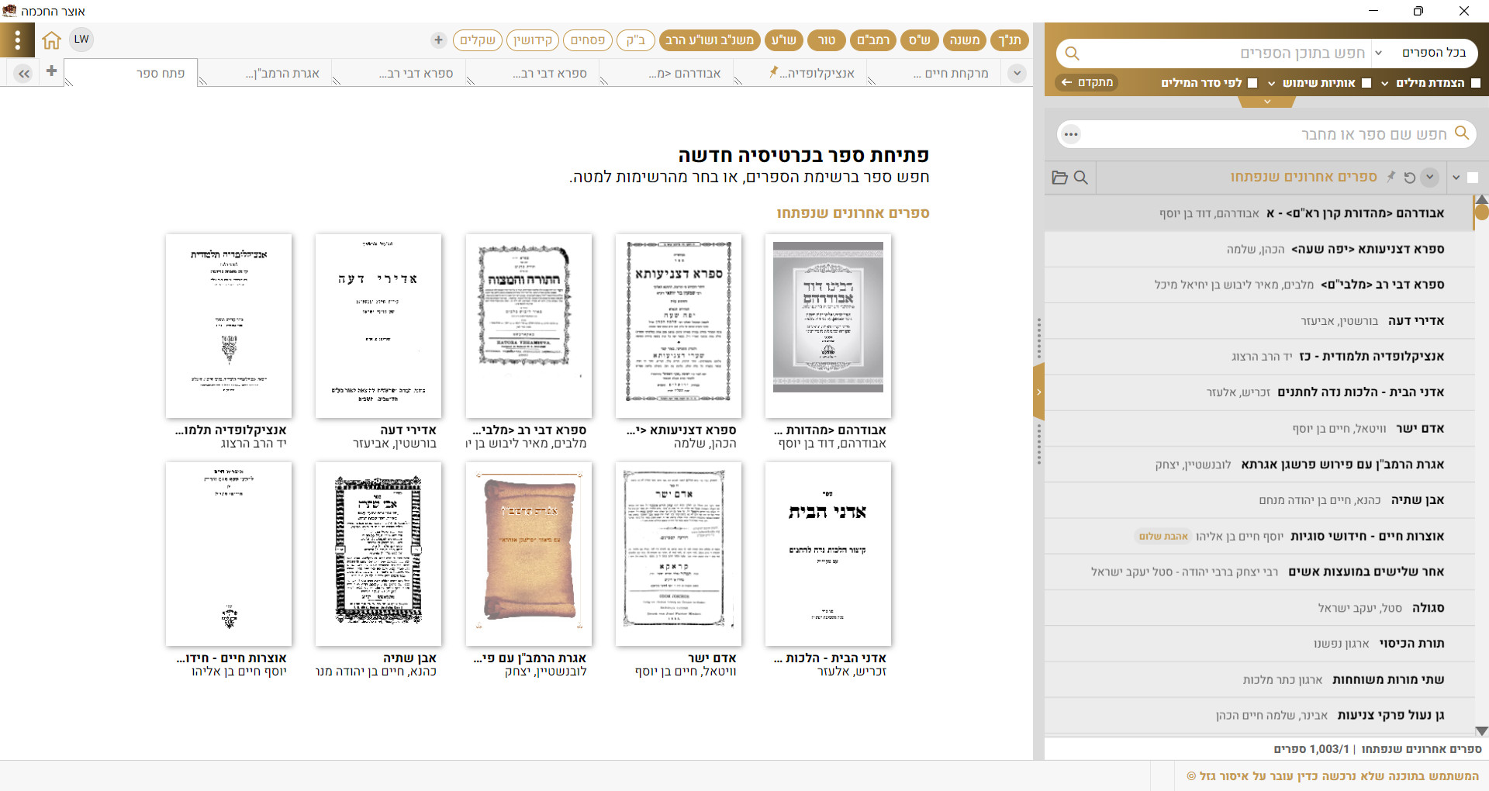Click the שקלים shortcut button
Image resolution: width=1489 pixels, height=791 pixels.
point(478,40)
